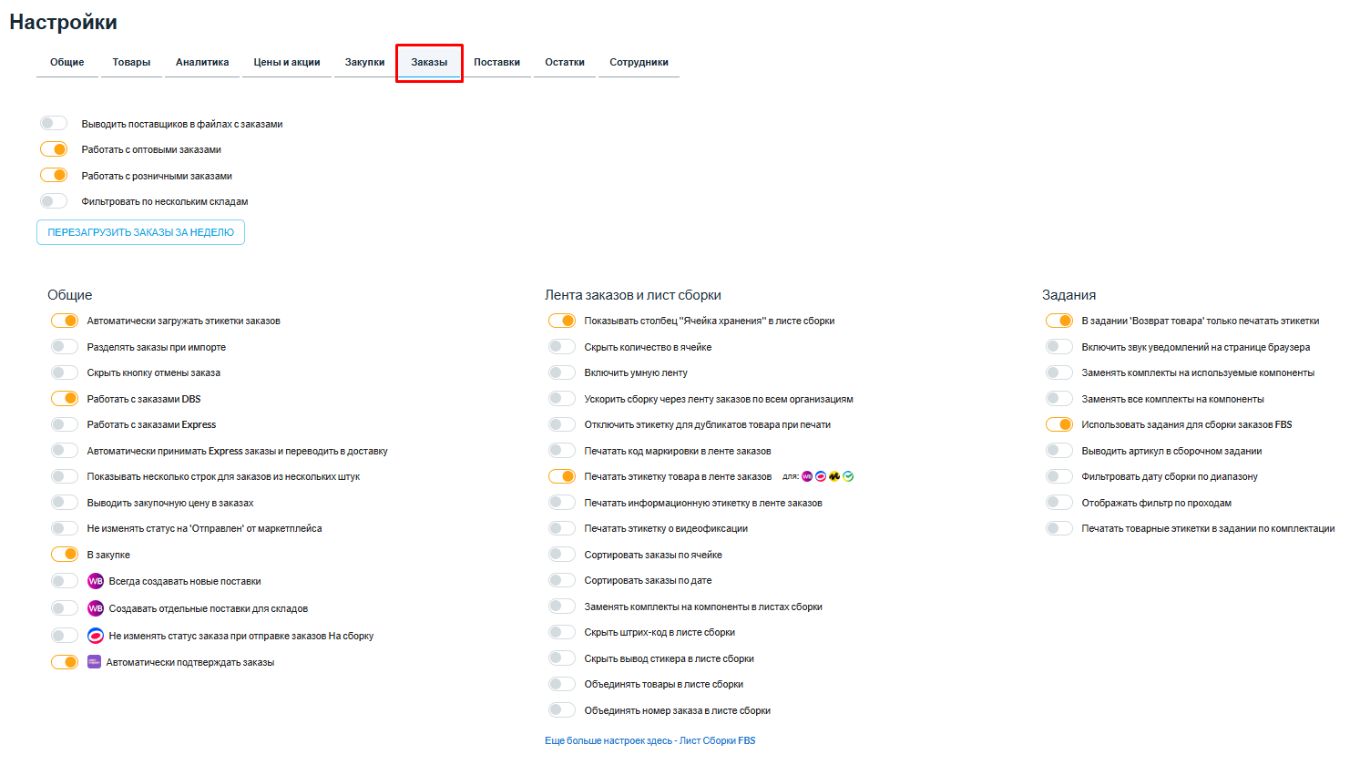Select the small Ozon icon after "для:"
This screenshot has width=1360, height=775.
tap(821, 476)
